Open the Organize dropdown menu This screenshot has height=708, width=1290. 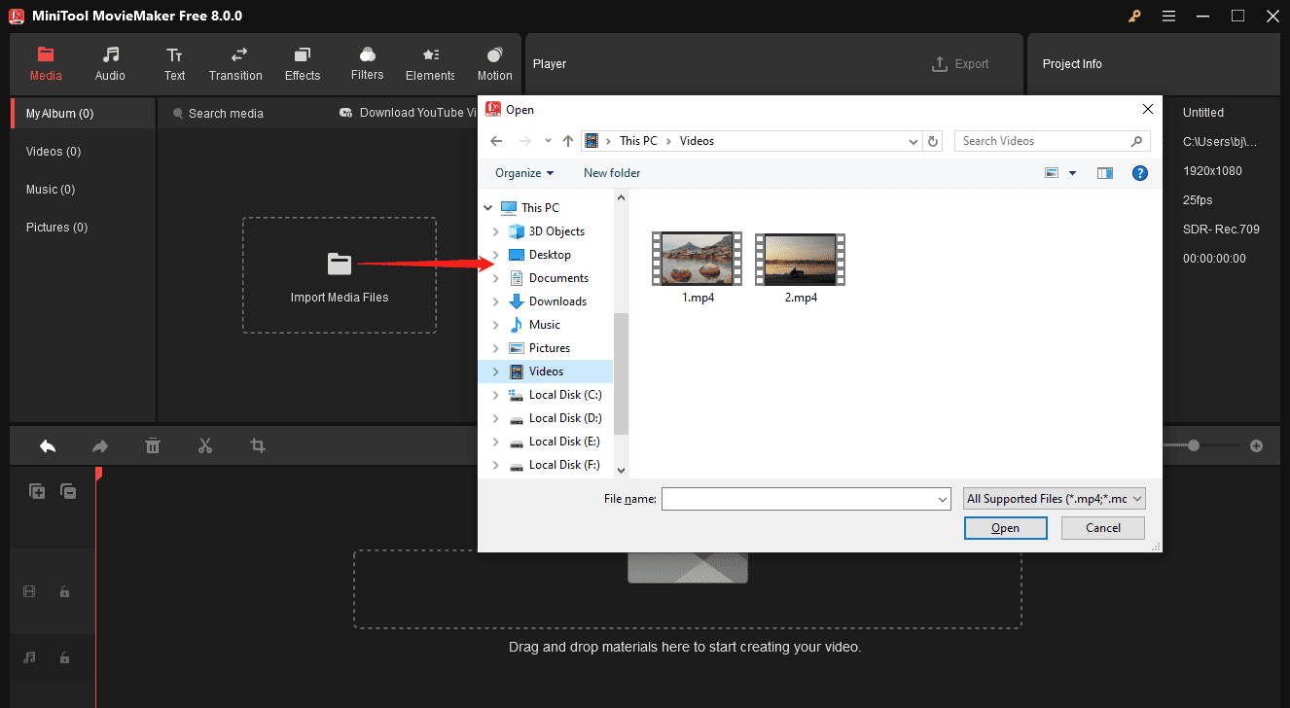[523, 172]
